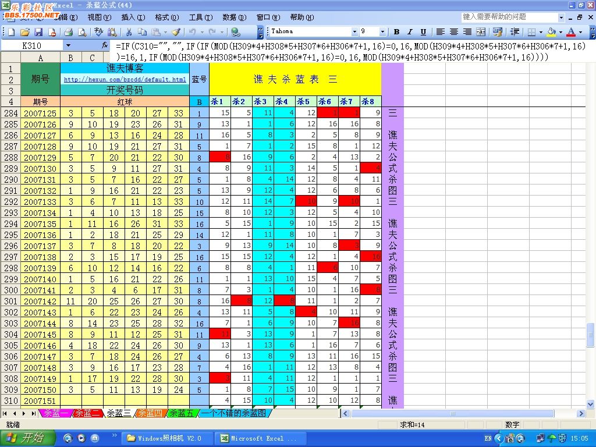Click the EN language indicator in tray

[488, 438]
